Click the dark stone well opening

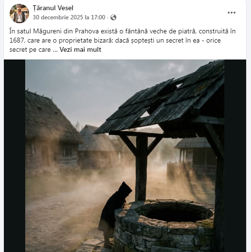point(177,212)
